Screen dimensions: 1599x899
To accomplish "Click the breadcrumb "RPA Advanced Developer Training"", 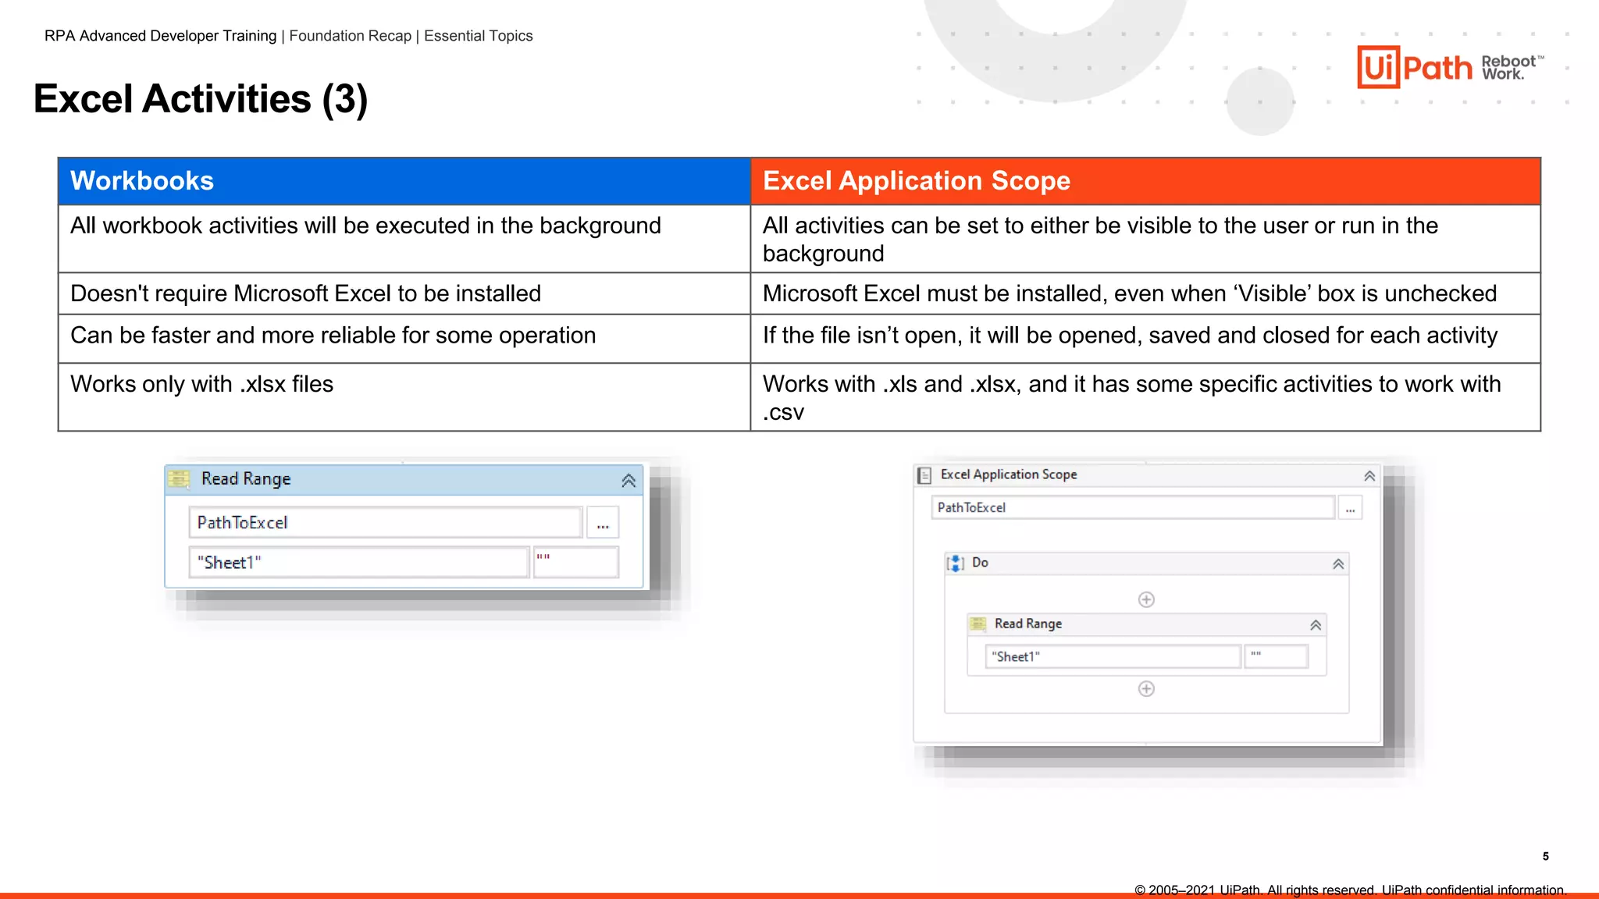I will click(x=160, y=36).
